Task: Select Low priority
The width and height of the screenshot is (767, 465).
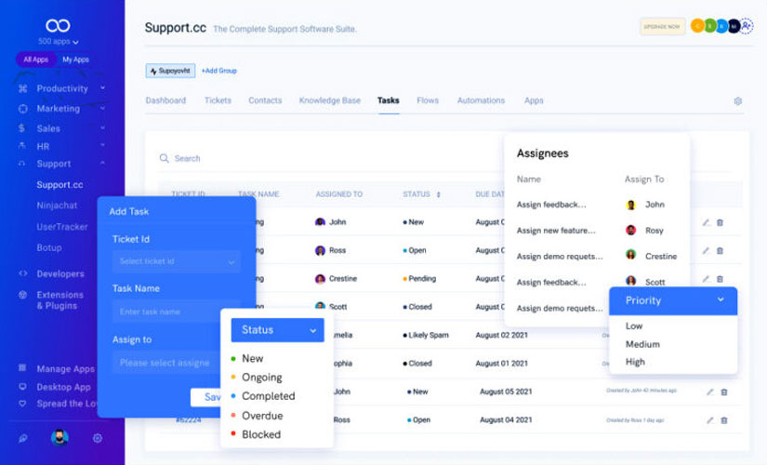Action: (634, 326)
